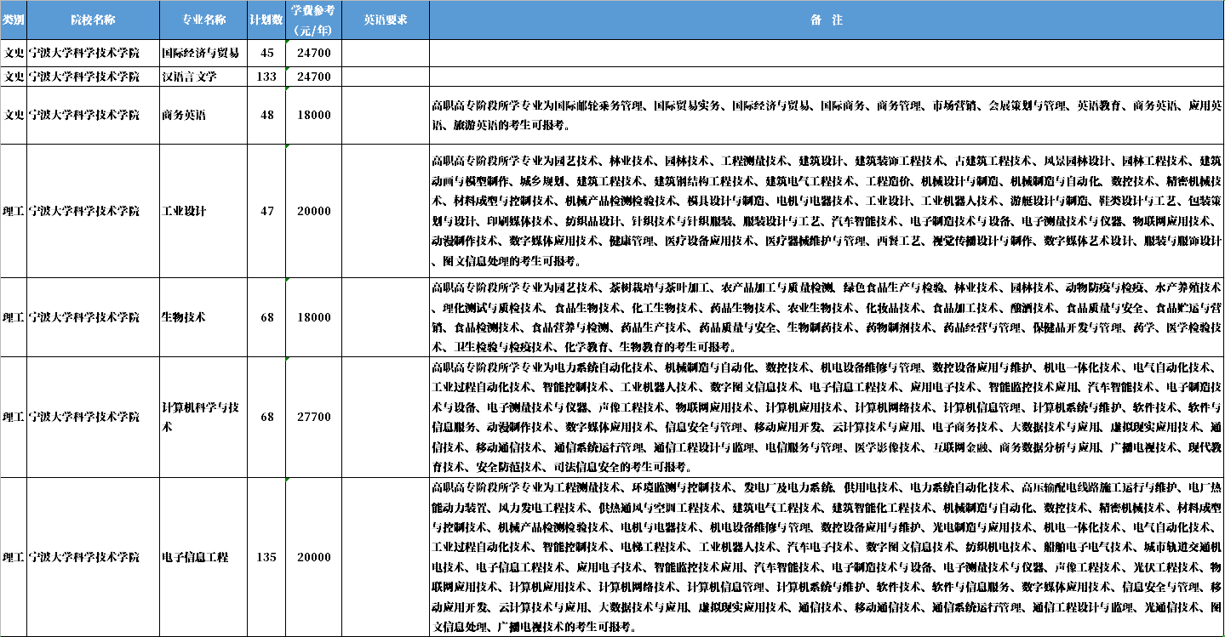Select 理工 category in 工业设计 row

click(x=13, y=211)
